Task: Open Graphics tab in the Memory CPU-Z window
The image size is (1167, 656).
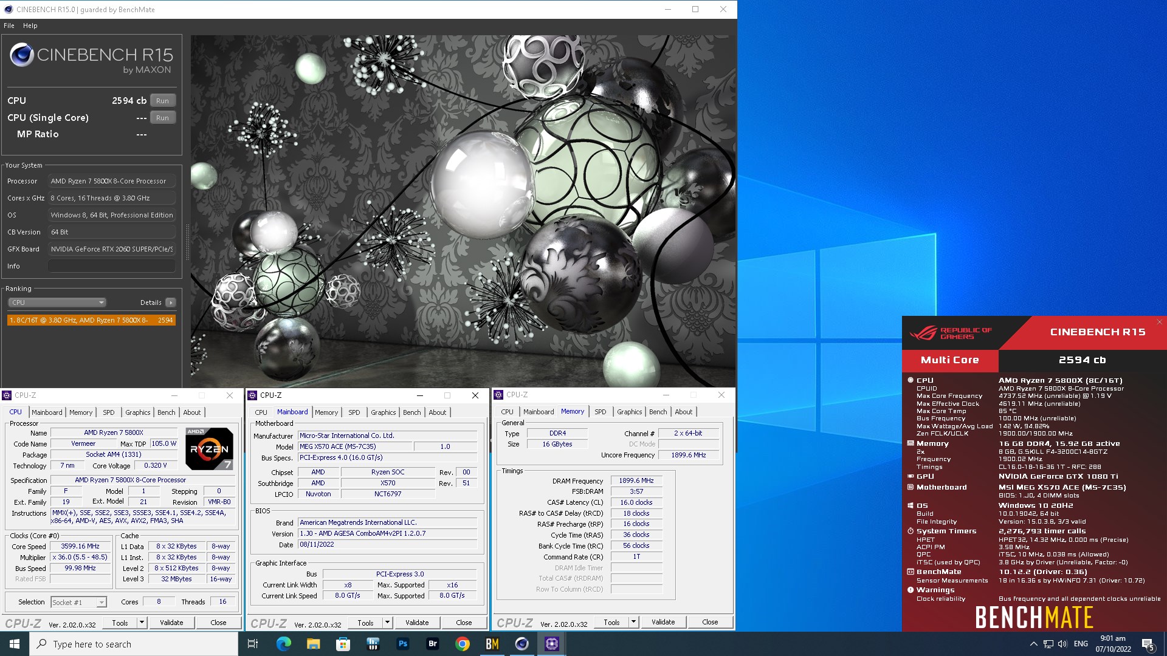Action: click(629, 412)
